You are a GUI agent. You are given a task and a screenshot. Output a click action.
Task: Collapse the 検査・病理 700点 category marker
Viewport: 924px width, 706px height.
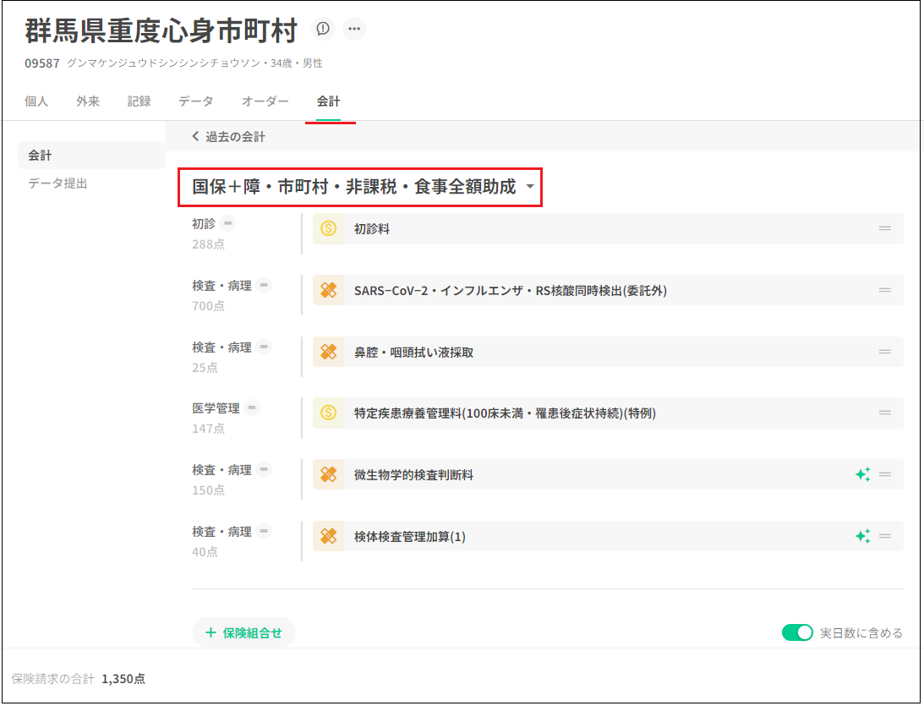click(x=265, y=286)
